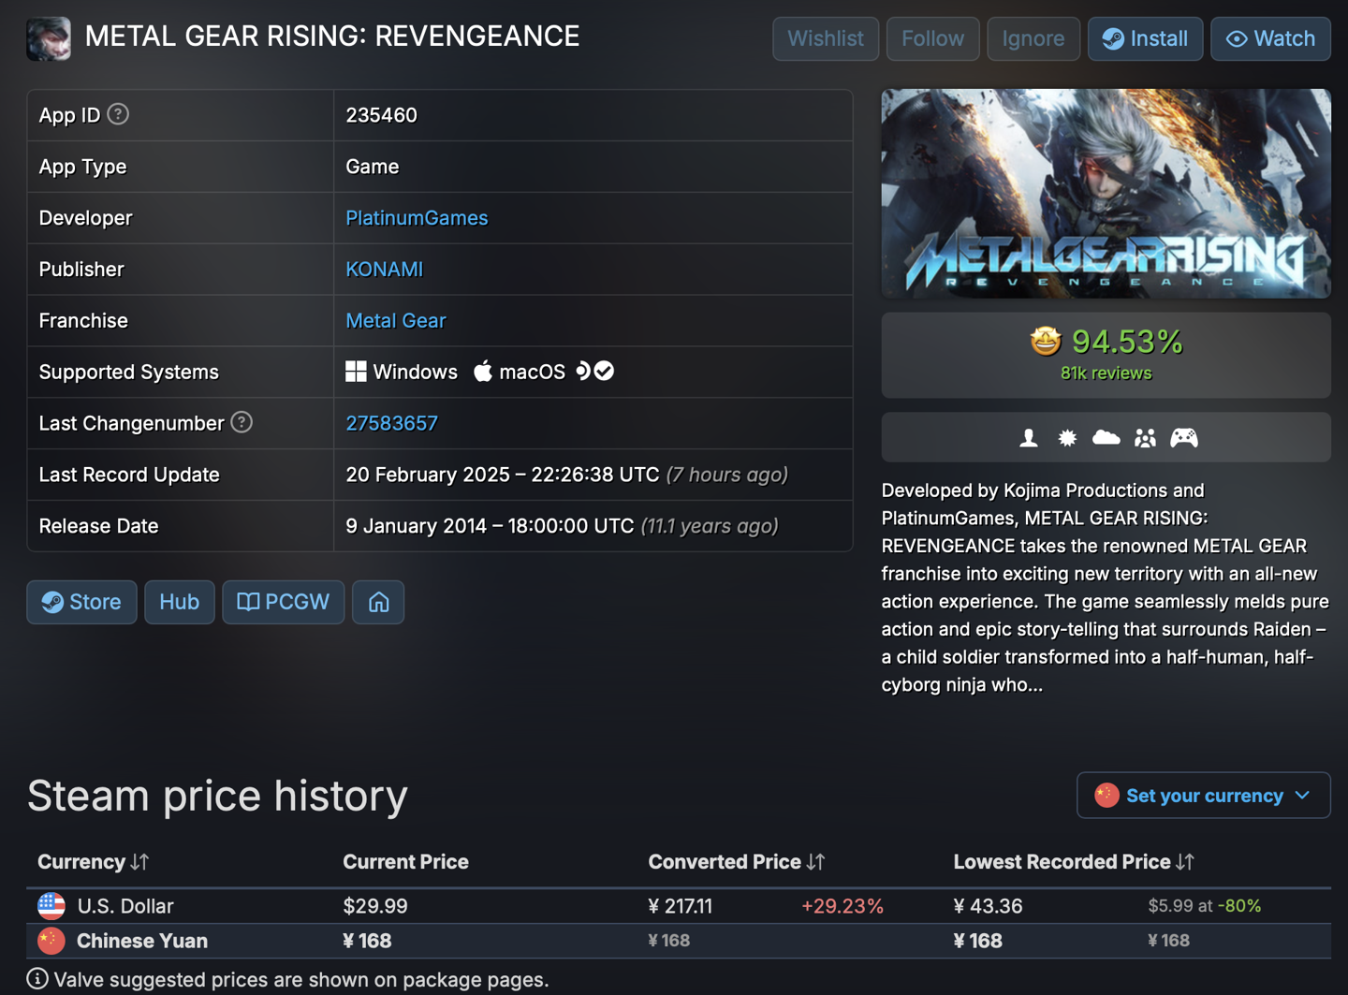Toggle Ignore for this game

(1033, 38)
